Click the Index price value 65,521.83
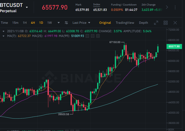This screenshot has width=185, height=131. pos(100,10)
